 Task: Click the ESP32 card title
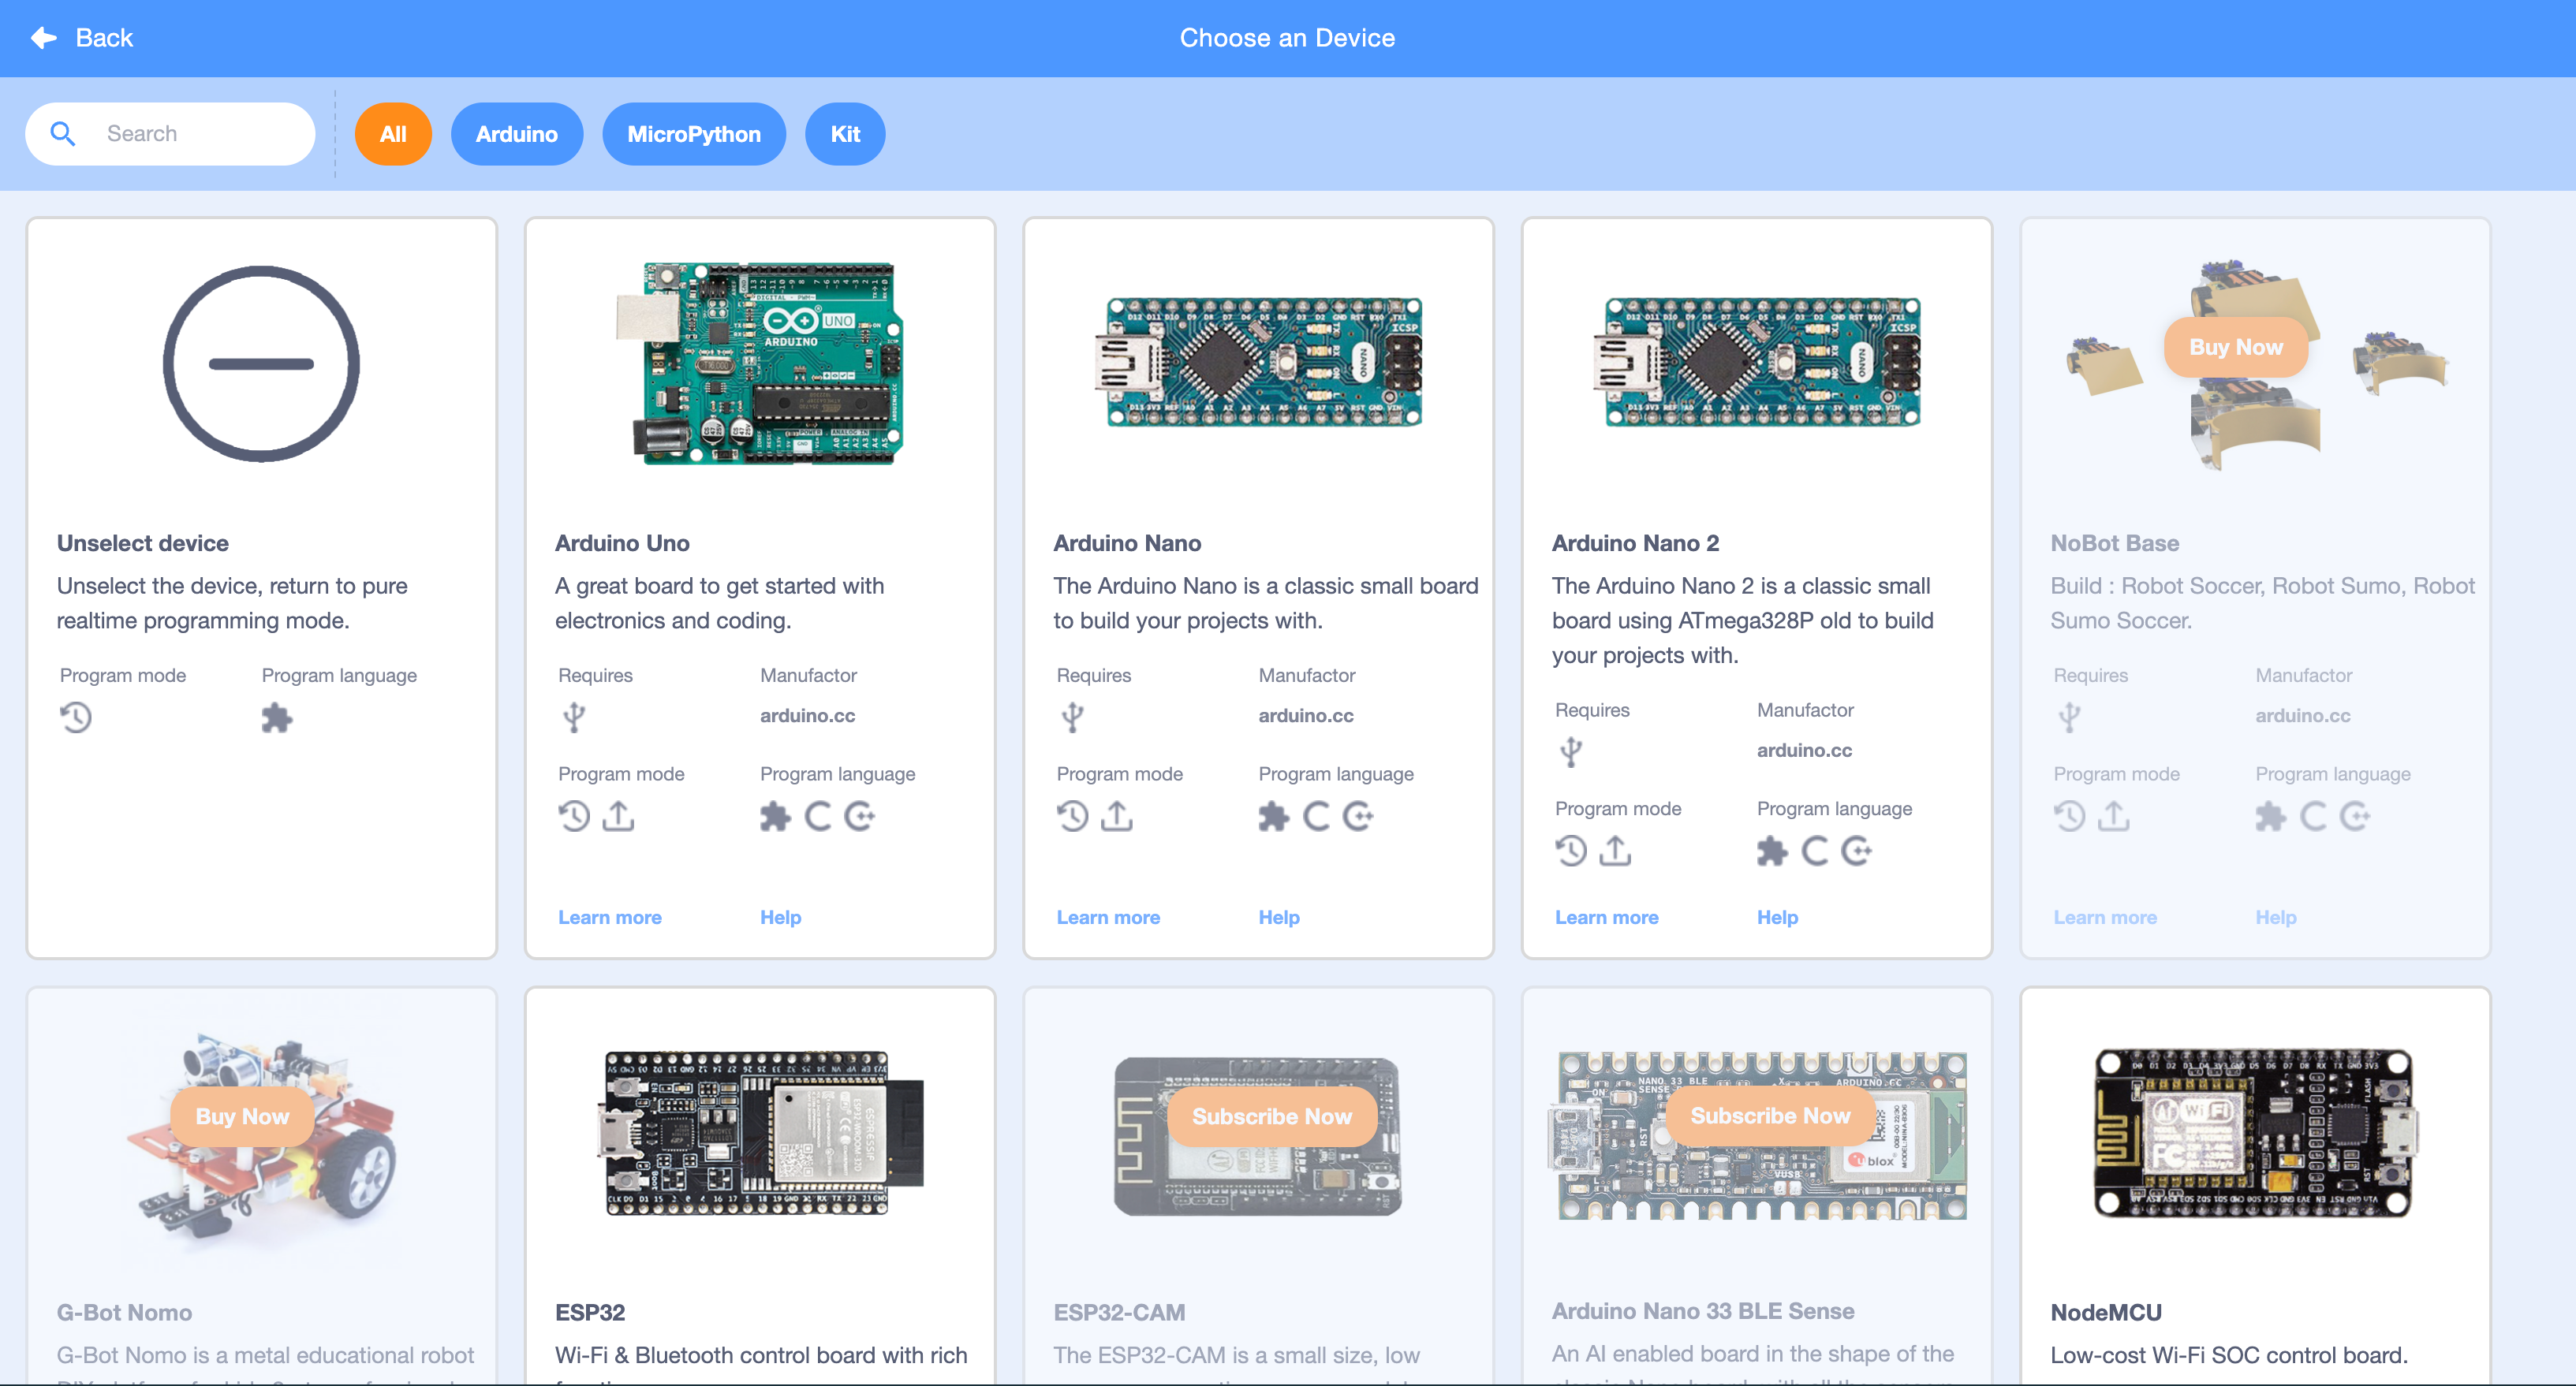(x=590, y=1313)
